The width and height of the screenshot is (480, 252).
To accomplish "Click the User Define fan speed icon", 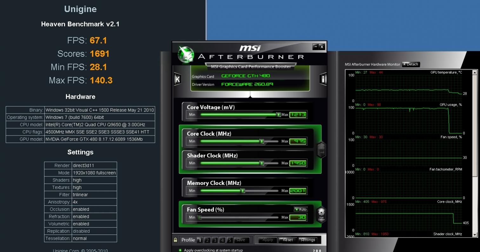I will pyautogui.click(x=321, y=215).
